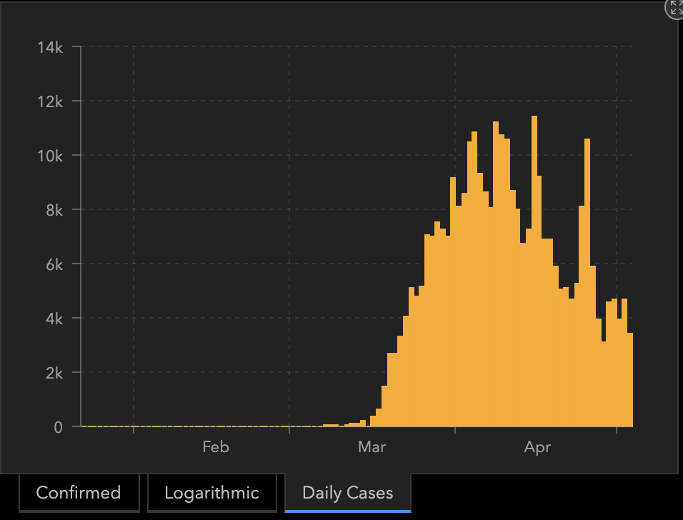Image resolution: width=683 pixels, height=520 pixels.
Task: Click the 2k y-axis label
Action: (54, 374)
